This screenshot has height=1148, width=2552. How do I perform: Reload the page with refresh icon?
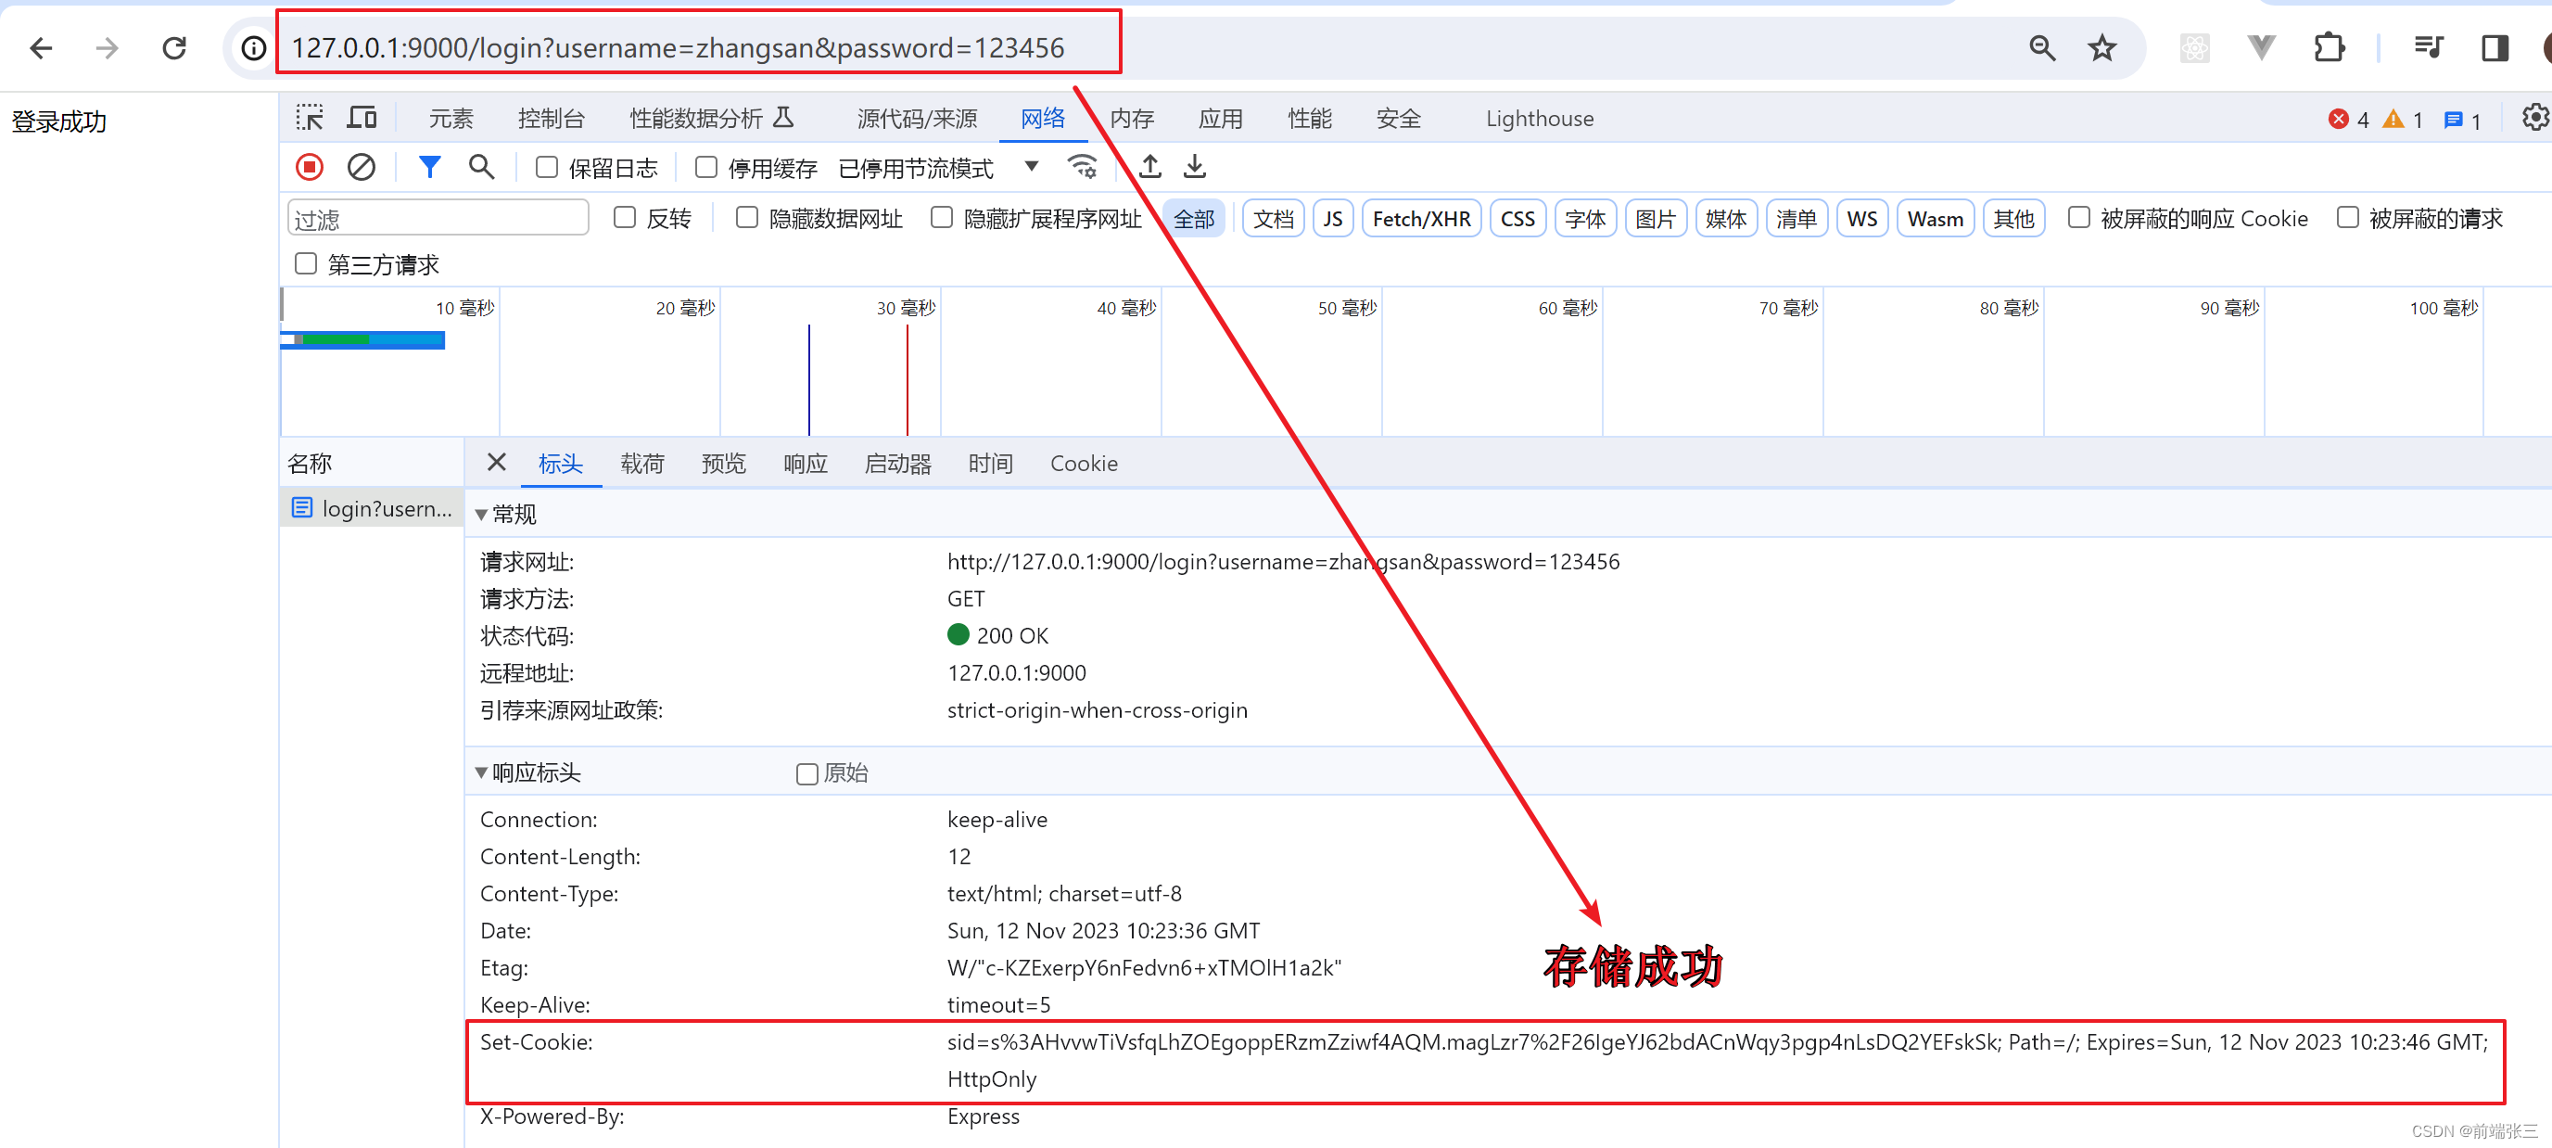(174, 47)
